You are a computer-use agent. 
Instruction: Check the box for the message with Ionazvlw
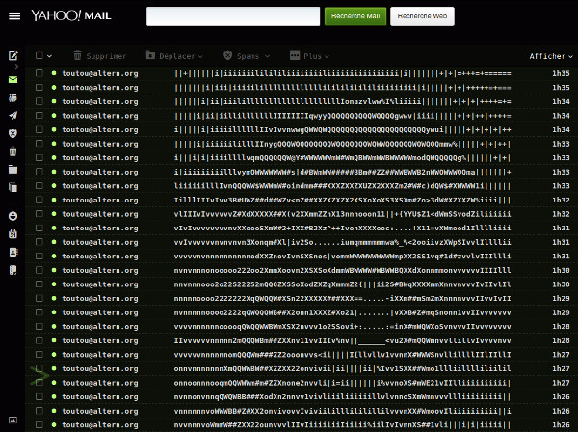[x=39, y=101]
